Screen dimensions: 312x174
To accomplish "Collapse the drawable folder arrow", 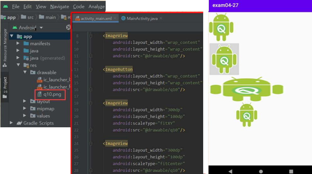I will coord(25,72).
